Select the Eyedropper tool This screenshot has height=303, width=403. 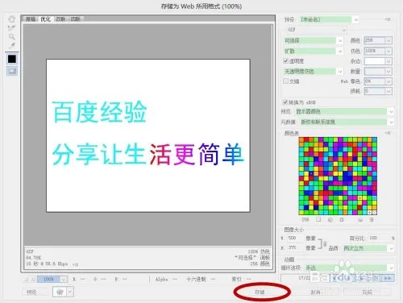pos(11,45)
